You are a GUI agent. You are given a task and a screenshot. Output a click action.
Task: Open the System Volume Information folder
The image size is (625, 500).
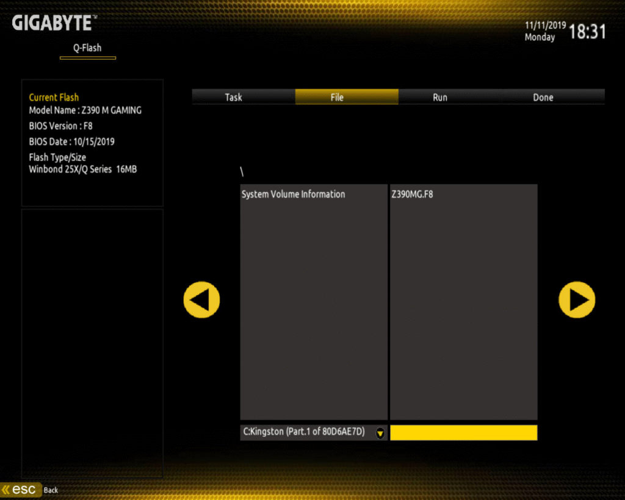click(294, 194)
